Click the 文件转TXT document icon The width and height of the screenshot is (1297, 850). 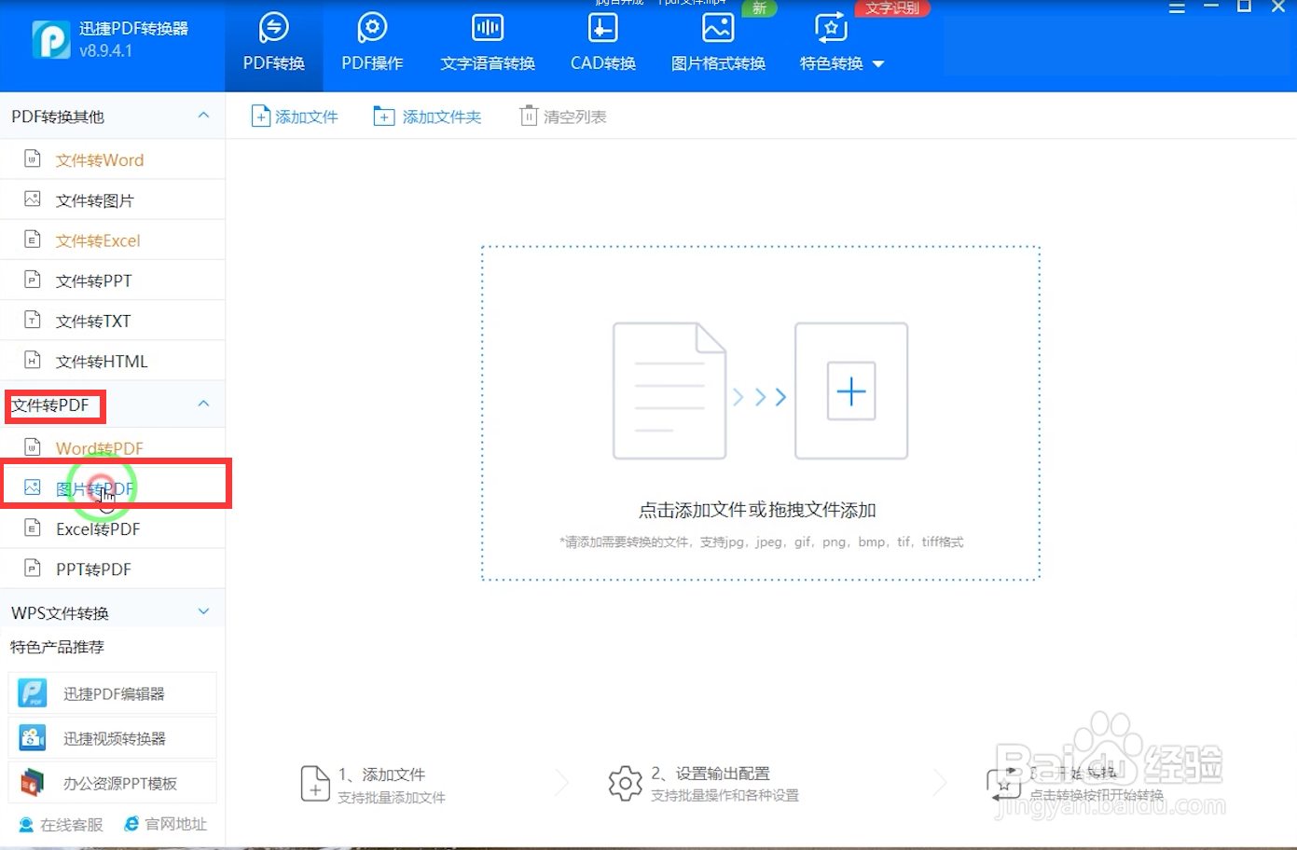[33, 320]
